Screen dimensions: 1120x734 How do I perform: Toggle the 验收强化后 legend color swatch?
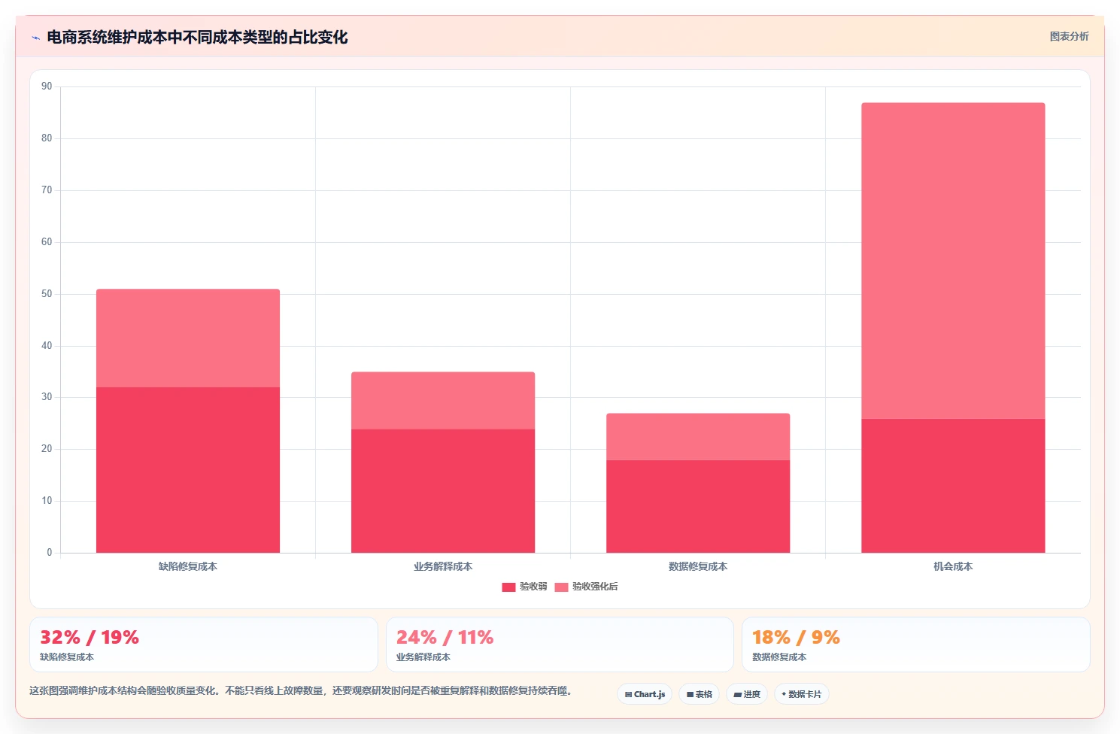click(x=561, y=587)
